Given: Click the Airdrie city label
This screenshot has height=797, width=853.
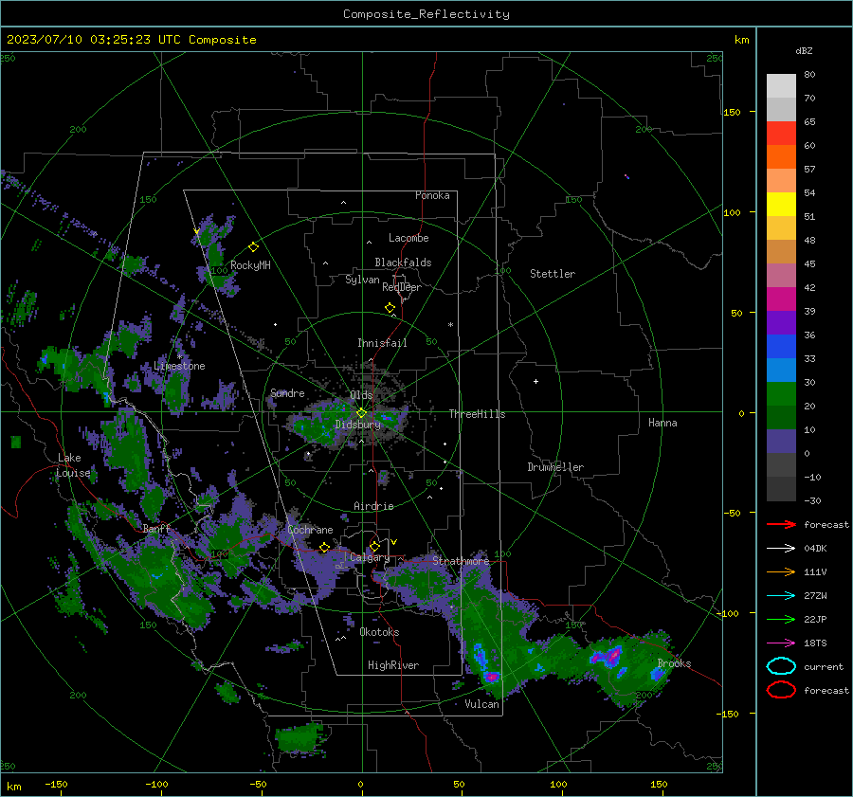Looking at the screenshot, I should point(373,506).
